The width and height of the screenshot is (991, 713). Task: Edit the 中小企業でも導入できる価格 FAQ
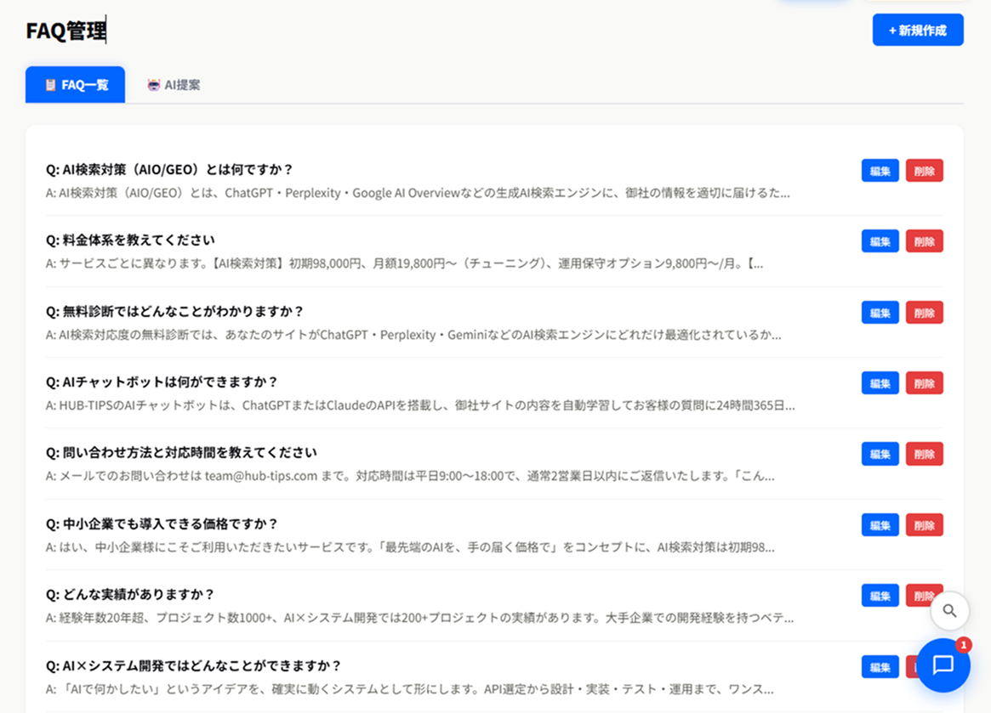tap(880, 525)
